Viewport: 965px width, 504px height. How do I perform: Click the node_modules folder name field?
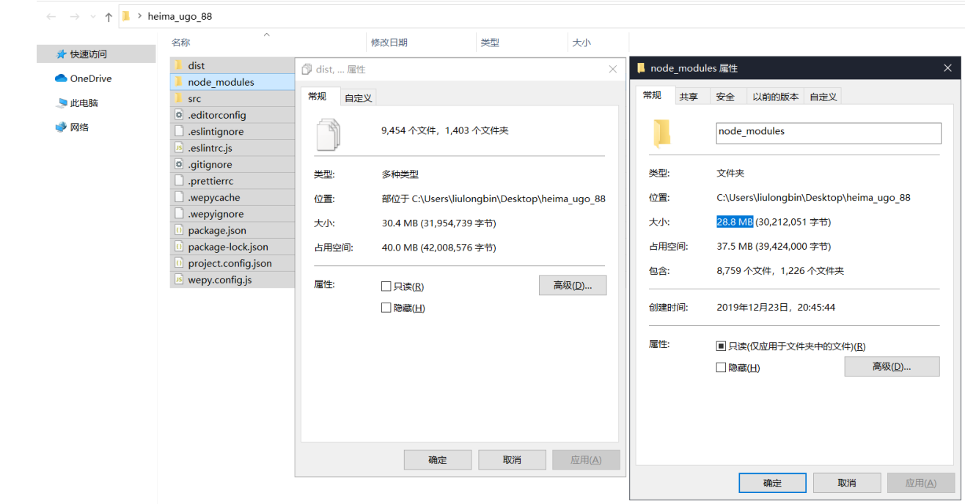tap(829, 133)
